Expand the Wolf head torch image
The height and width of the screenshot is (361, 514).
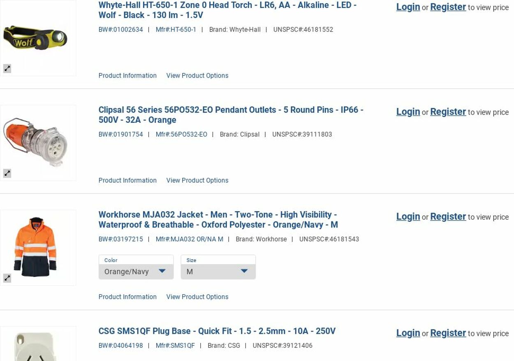[7, 69]
